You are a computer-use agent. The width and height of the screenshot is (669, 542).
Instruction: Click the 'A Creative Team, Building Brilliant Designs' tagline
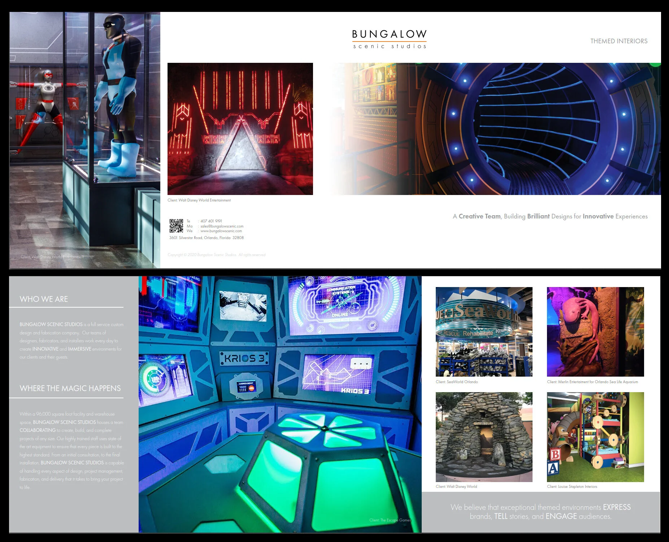550,216
